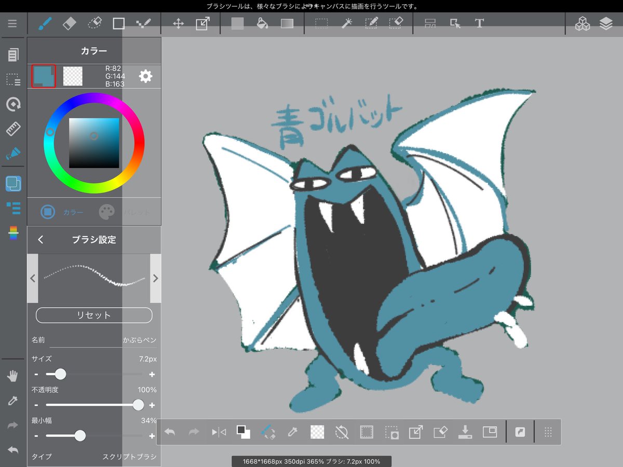623x467 pixels.
Task: Select the blue foreground color swatch
Action: tap(44, 76)
